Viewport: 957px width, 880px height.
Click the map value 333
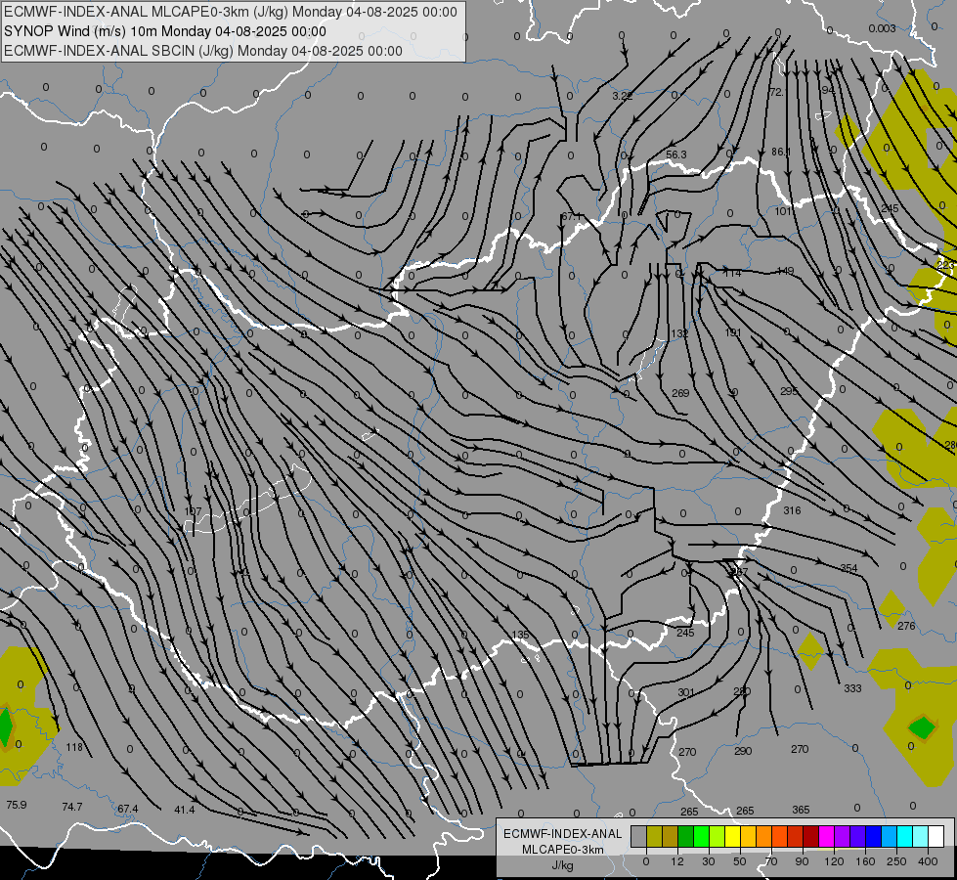pyautogui.click(x=852, y=688)
